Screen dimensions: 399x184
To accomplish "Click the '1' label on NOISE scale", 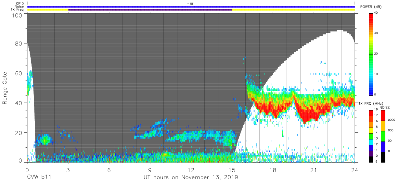I will click(x=387, y=161).
